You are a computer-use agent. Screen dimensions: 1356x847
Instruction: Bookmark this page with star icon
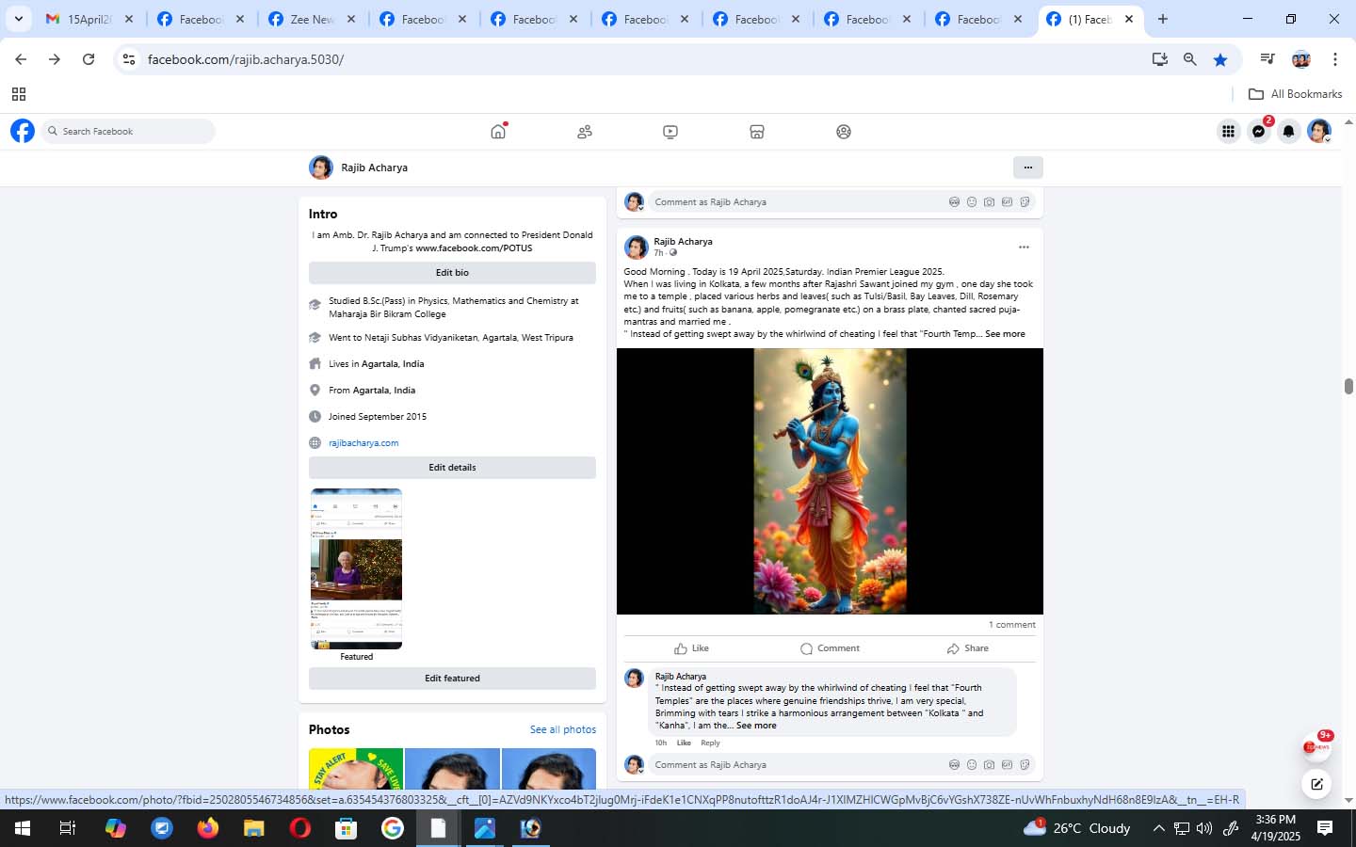1220,59
